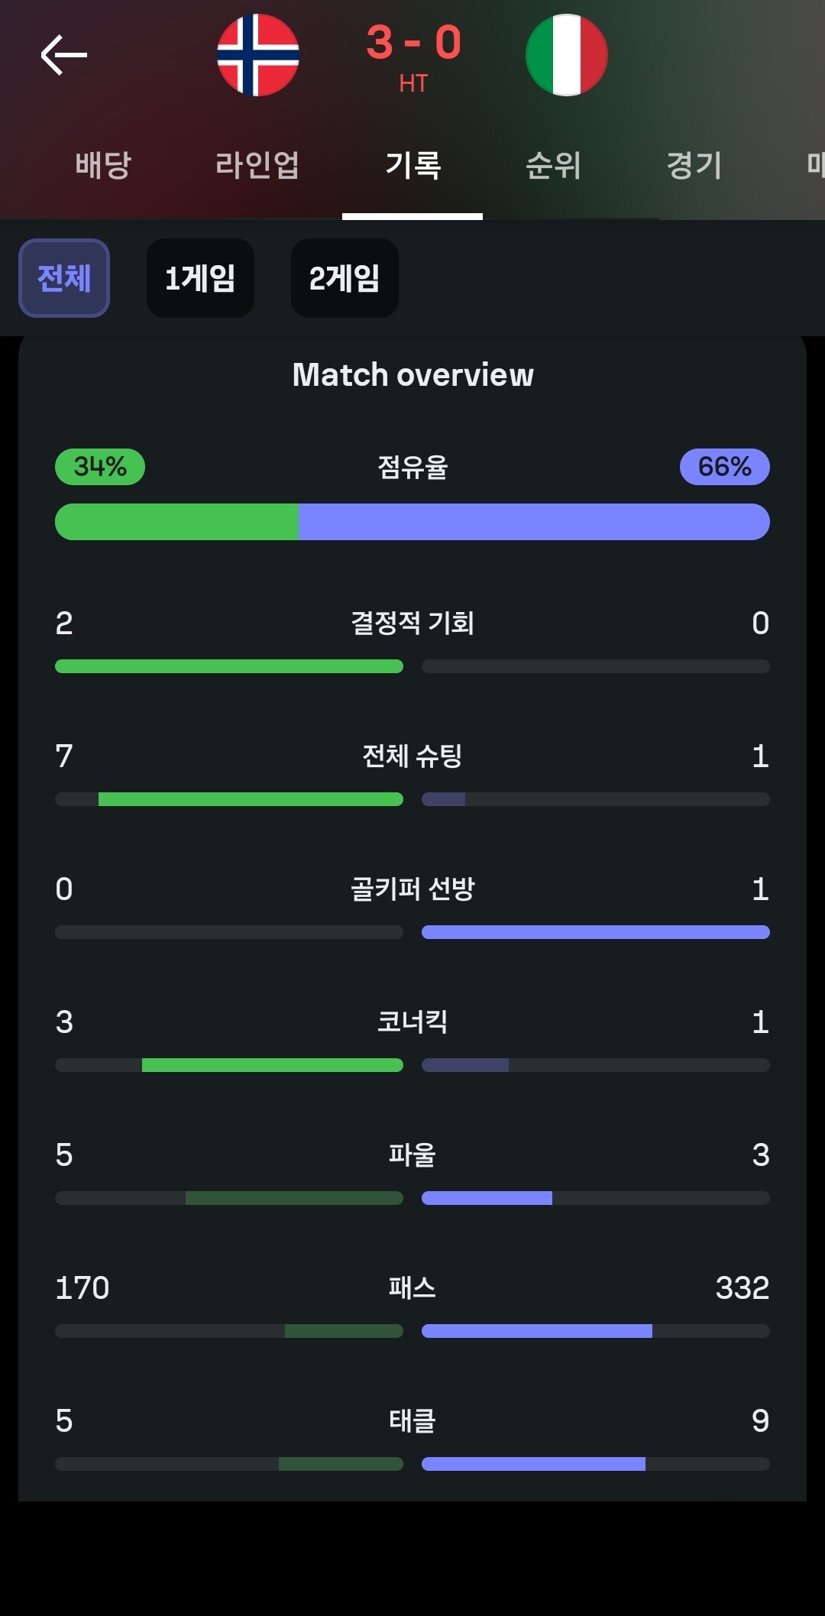Tap the HT match status label

pos(413,83)
